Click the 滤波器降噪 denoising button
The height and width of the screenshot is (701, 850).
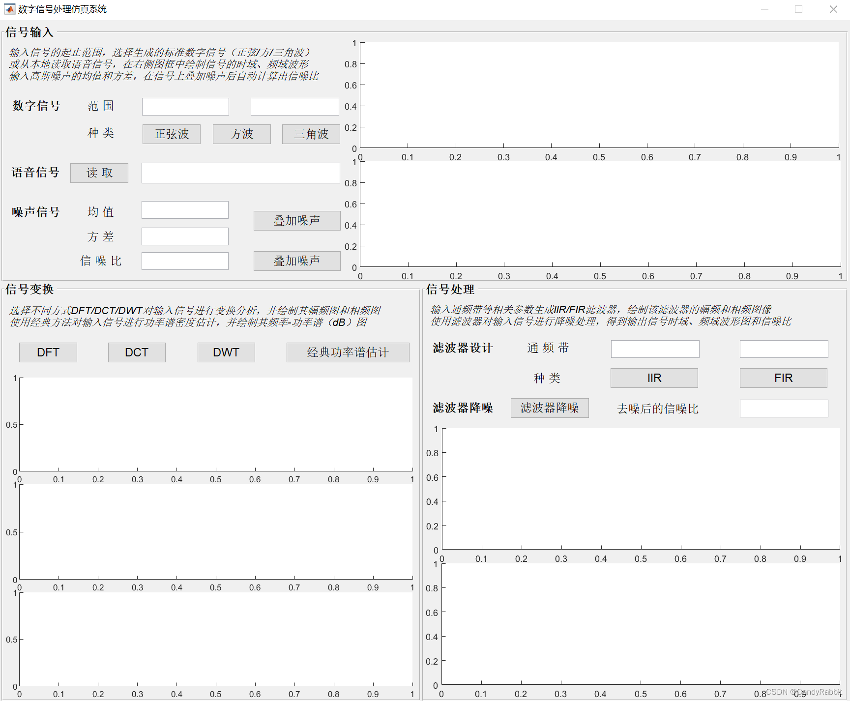(x=549, y=408)
